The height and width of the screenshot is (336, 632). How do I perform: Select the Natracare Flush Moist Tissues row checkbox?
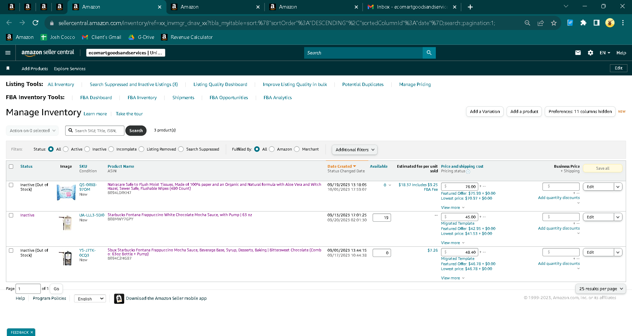(11, 185)
